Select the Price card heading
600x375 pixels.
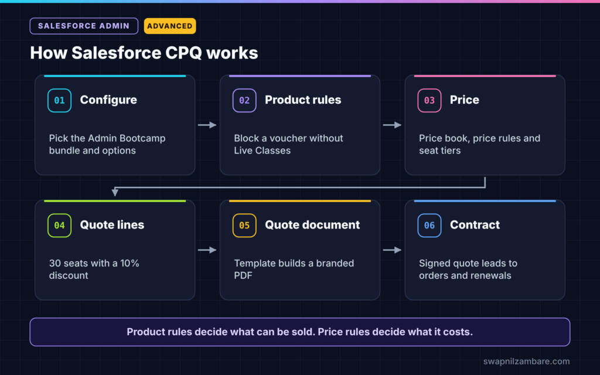click(464, 100)
